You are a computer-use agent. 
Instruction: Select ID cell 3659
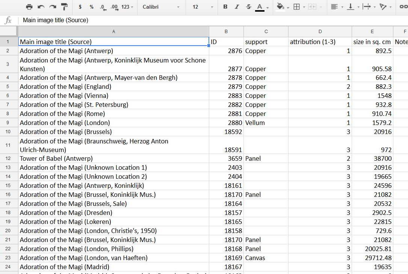pos(226,158)
